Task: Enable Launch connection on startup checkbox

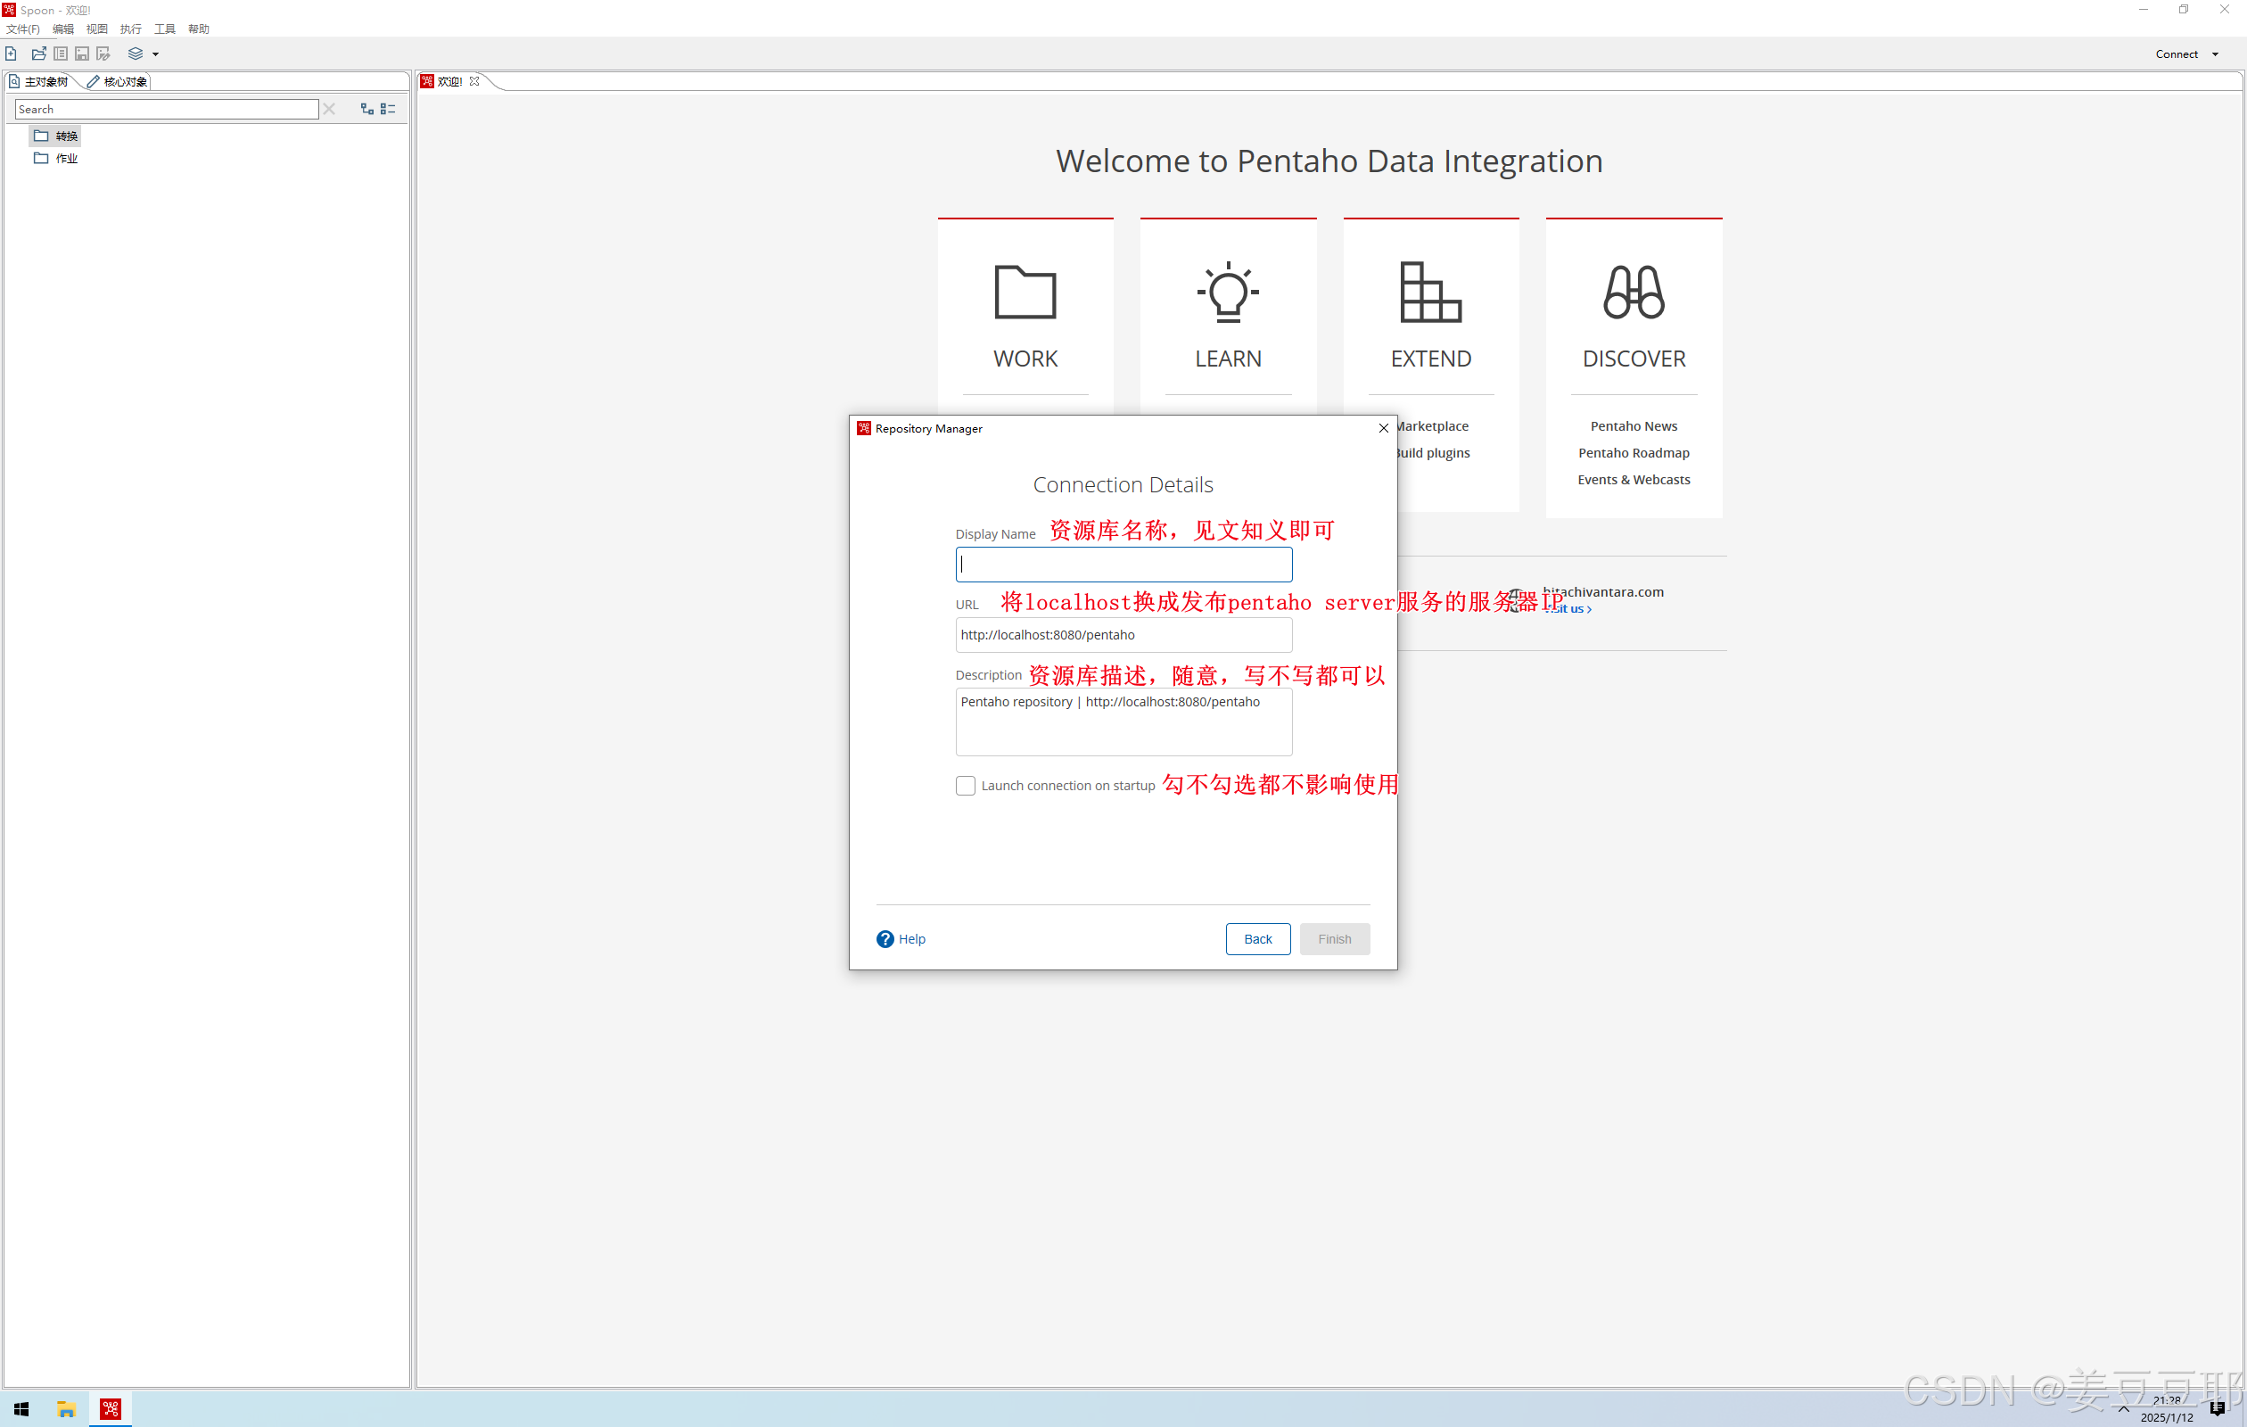Action: tap(965, 786)
